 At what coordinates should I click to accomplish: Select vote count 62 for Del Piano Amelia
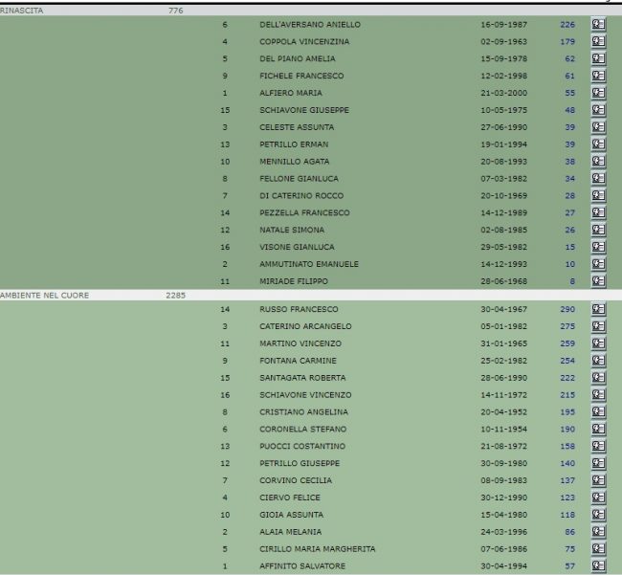click(x=569, y=58)
